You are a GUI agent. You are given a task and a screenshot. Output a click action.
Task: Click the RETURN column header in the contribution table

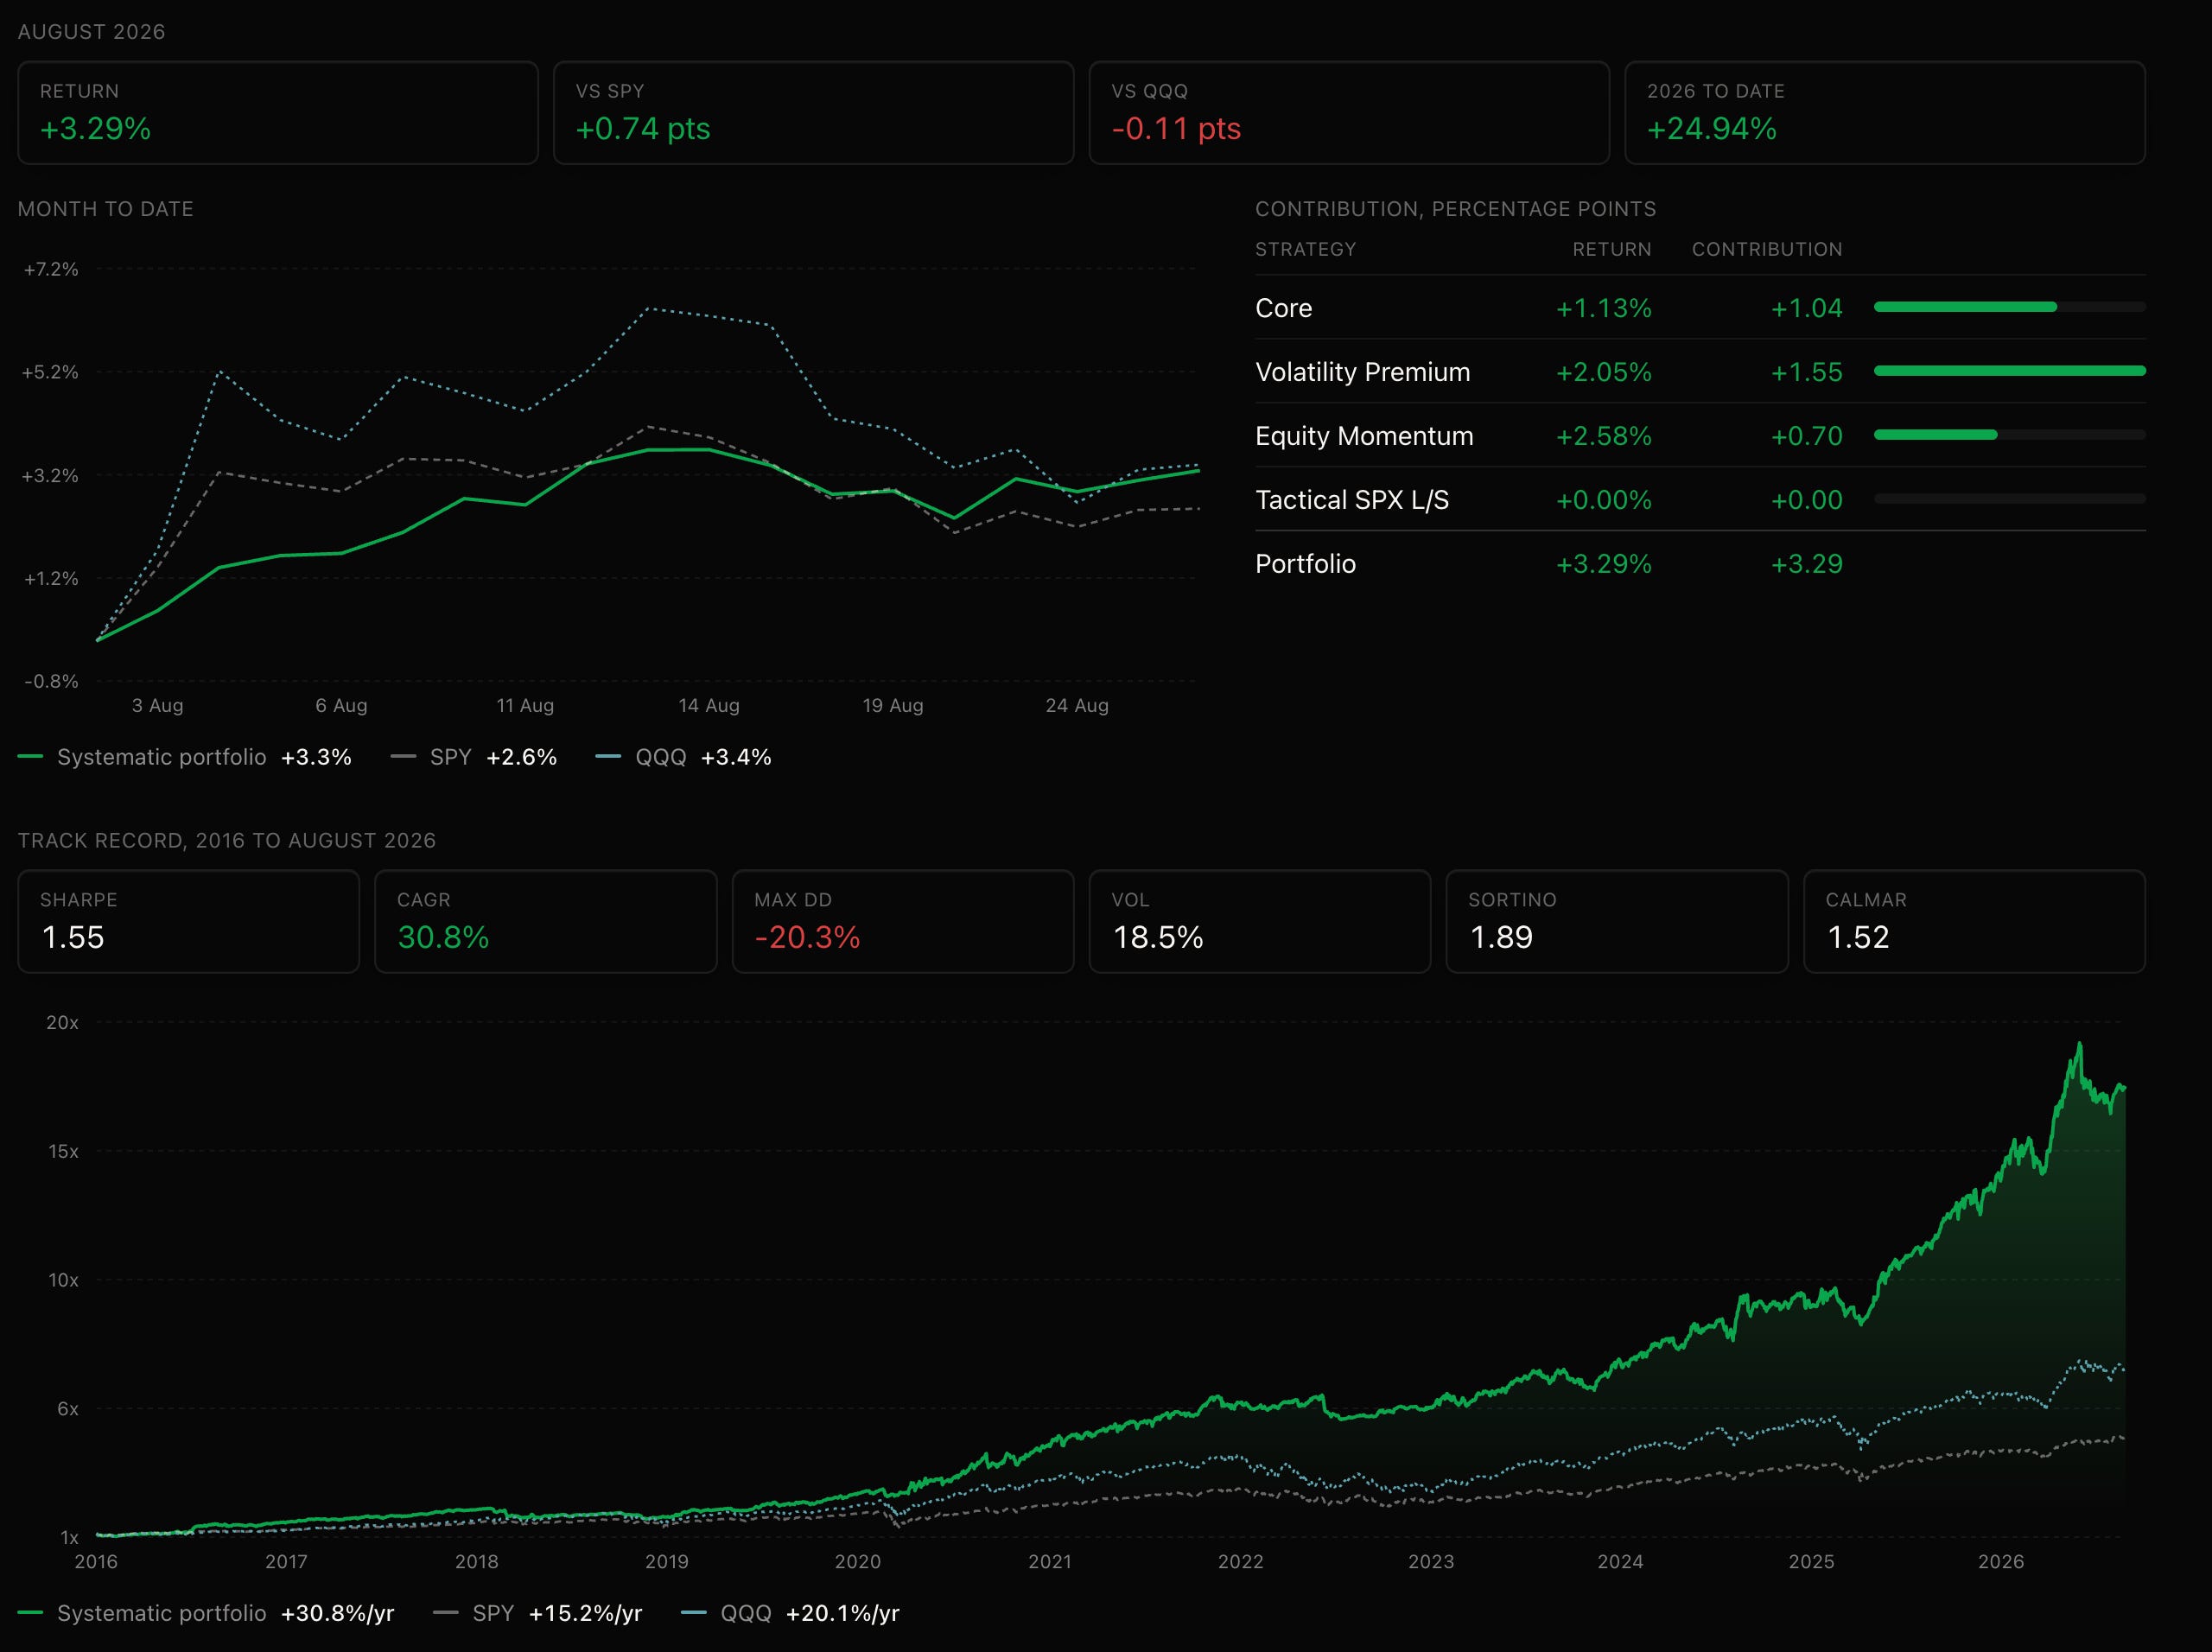coord(1612,249)
